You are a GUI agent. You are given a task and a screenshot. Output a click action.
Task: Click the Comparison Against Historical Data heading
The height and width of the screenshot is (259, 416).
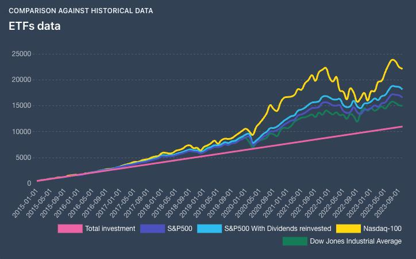click(80, 11)
